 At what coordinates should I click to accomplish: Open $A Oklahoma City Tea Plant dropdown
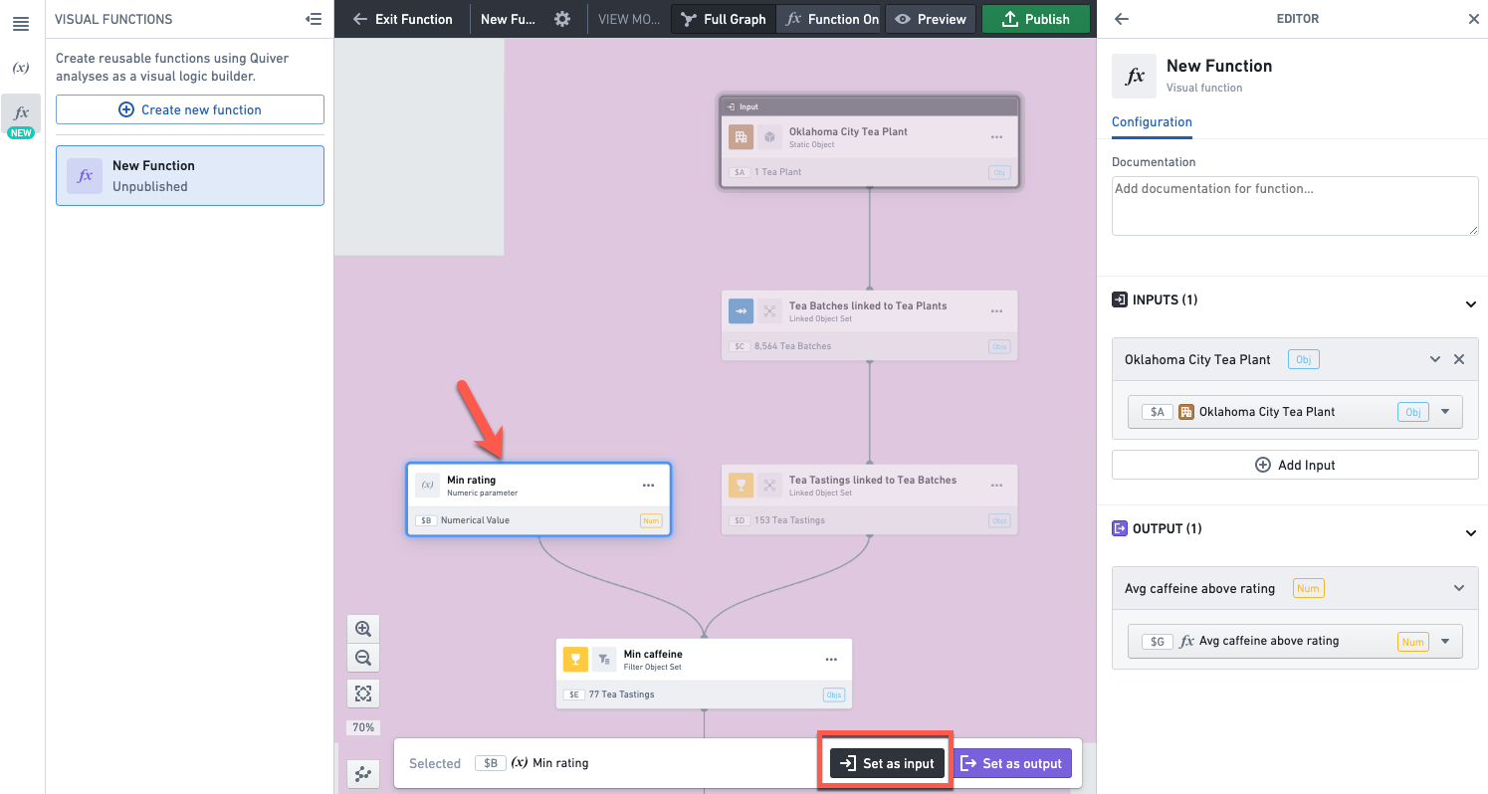pyautogui.click(x=1295, y=412)
